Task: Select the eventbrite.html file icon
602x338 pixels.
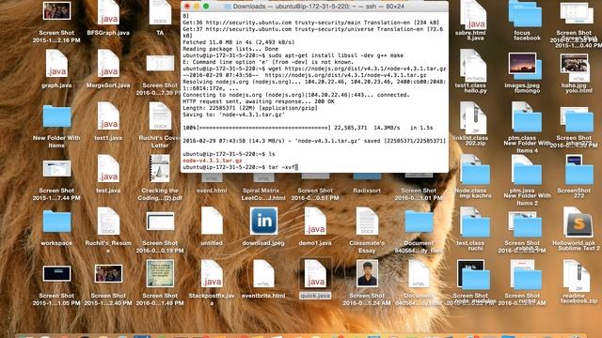Action: (x=263, y=274)
